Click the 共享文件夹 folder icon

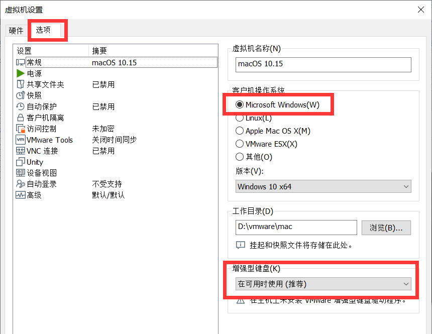(x=21, y=84)
